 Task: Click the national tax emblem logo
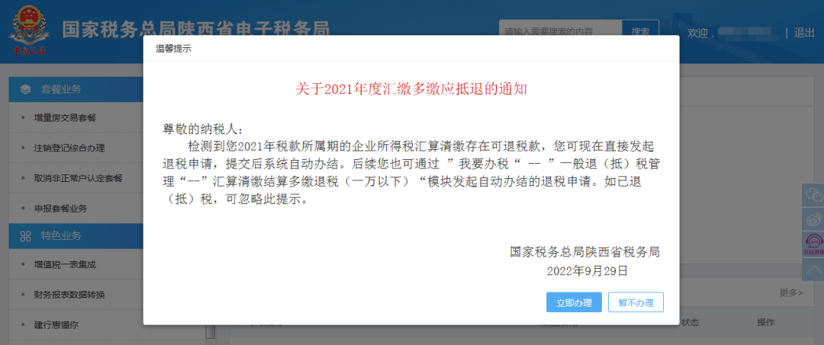click(x=30, y=31)
